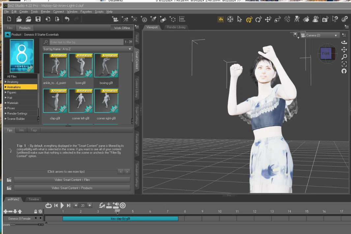Click the aniMate2 zoom slider
Viewport: 351px width, 234px height.
27,224
